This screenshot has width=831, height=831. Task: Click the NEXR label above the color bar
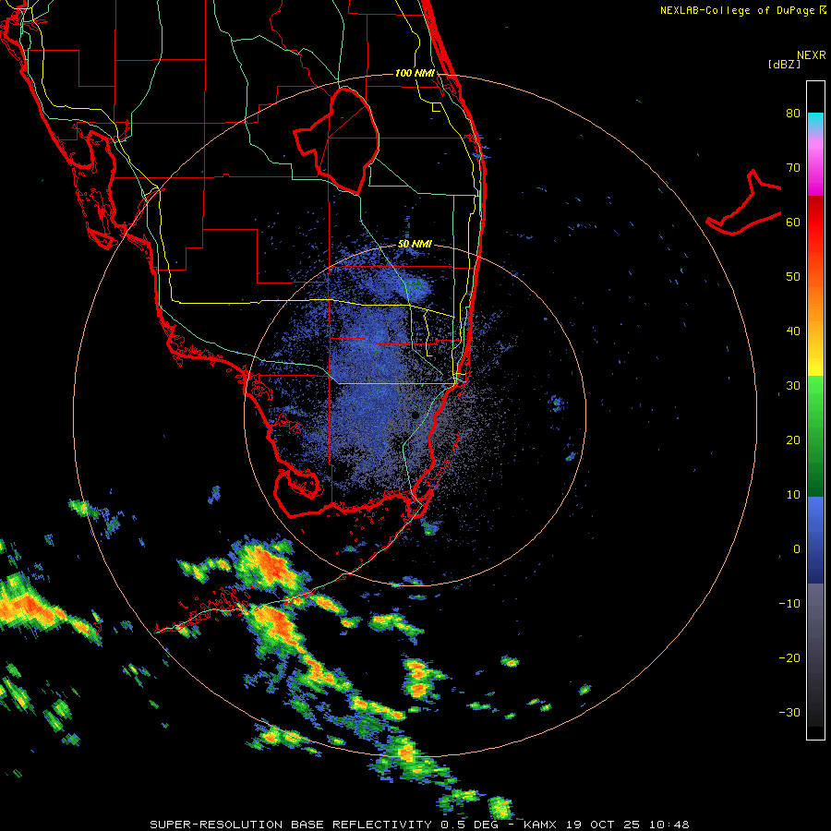point(811,55)
